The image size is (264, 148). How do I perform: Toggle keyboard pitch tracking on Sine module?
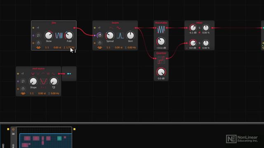[x=38, y=48]
